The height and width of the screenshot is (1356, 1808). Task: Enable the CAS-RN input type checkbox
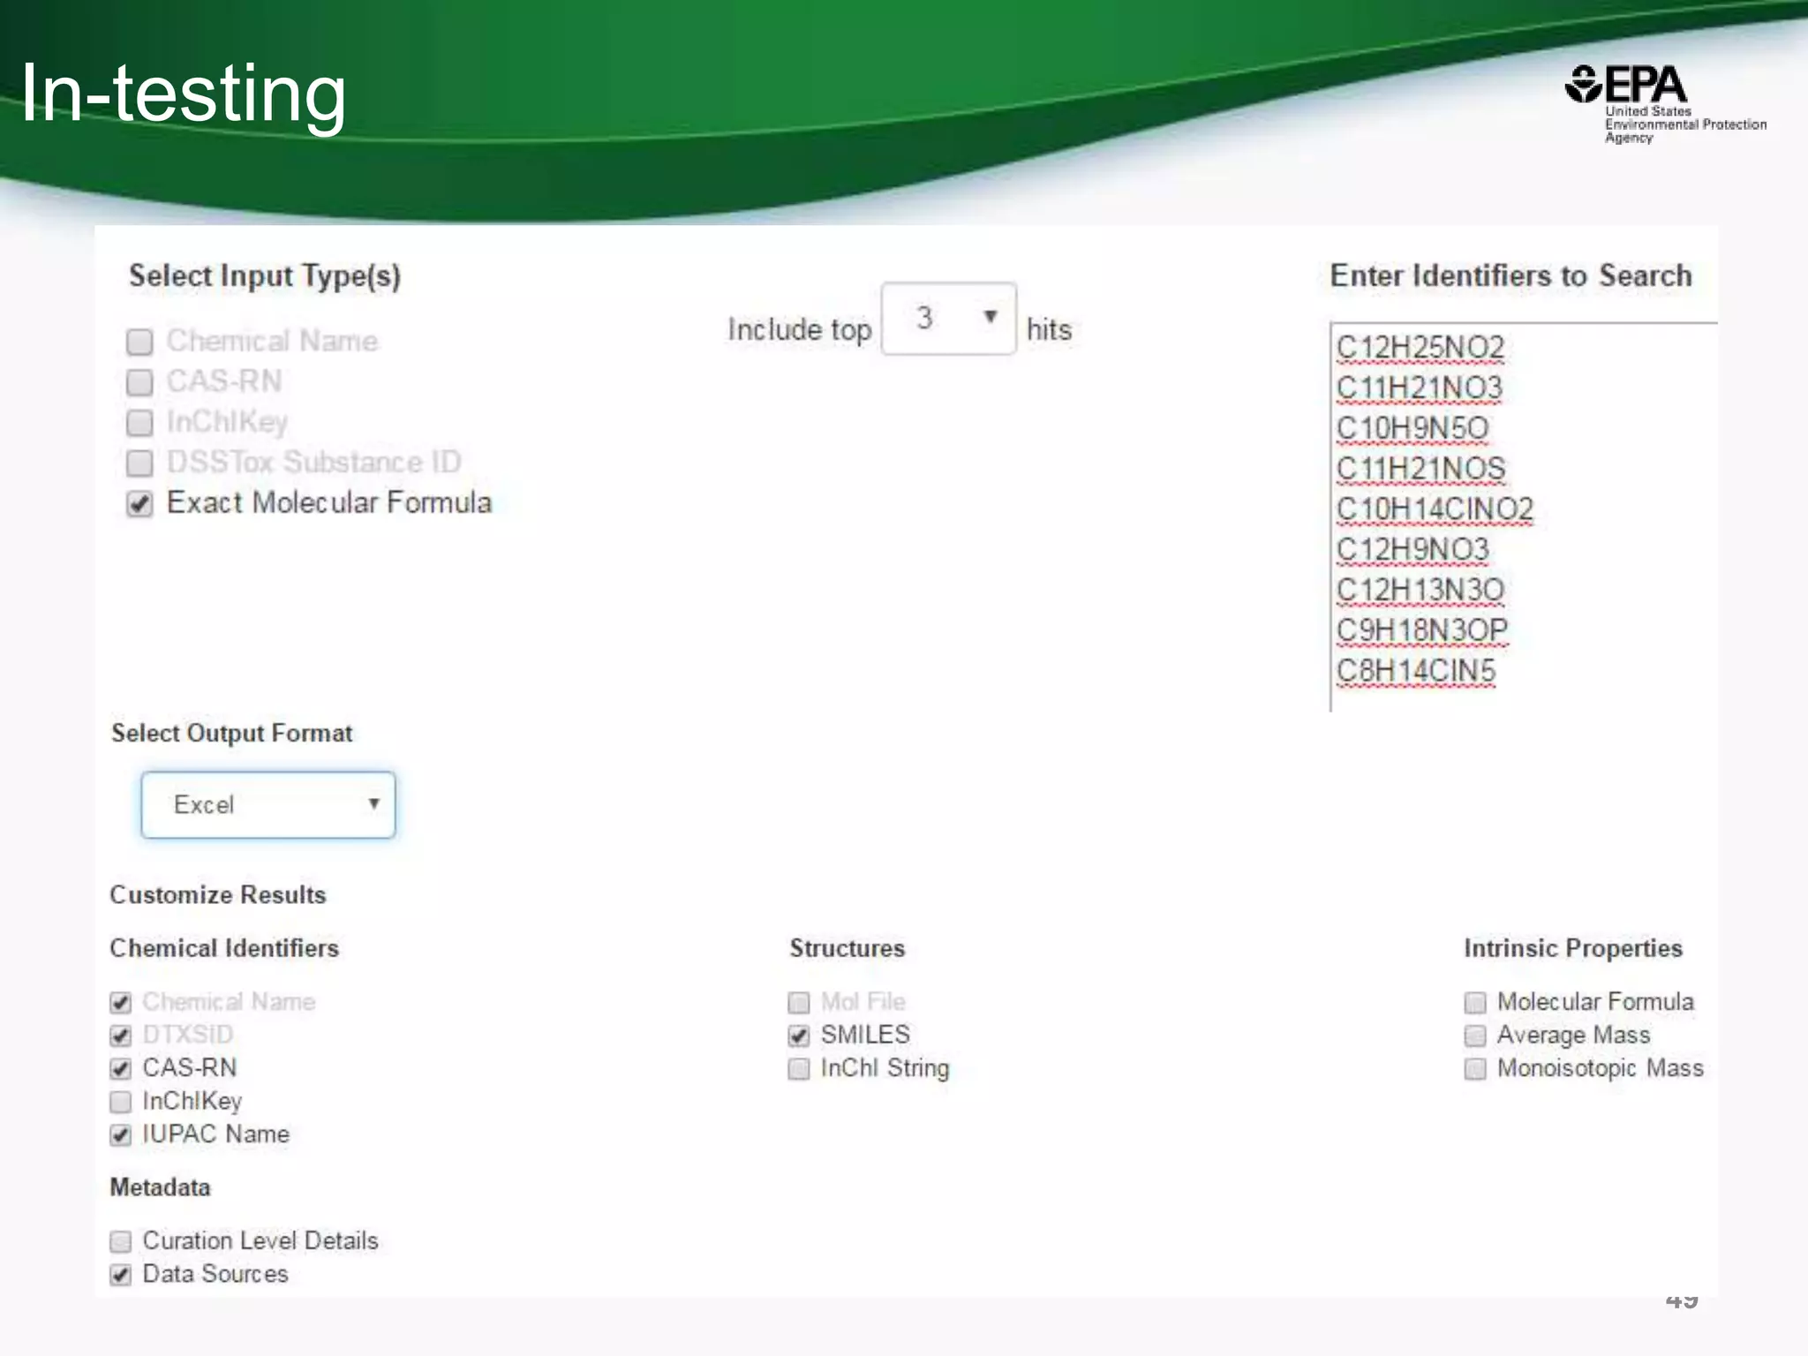pos(139,382)
